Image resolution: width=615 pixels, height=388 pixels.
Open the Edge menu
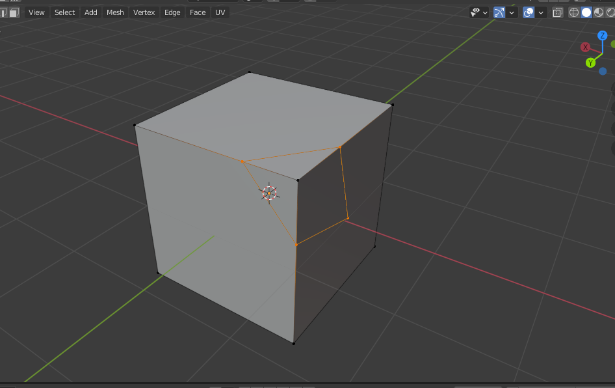[x=172, y=12]
